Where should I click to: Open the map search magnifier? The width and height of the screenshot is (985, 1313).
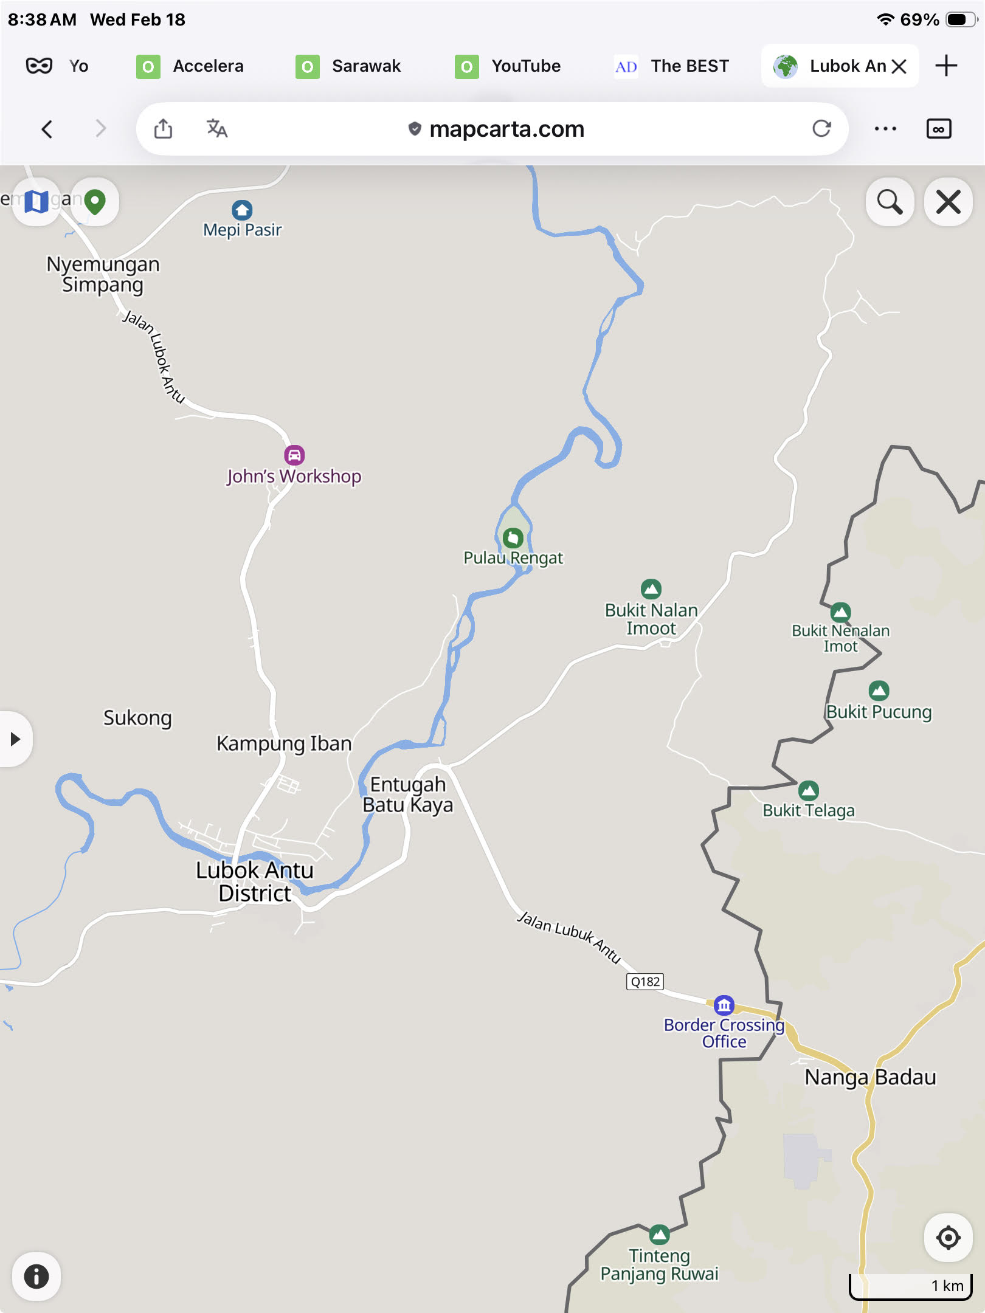coord(890,202)
